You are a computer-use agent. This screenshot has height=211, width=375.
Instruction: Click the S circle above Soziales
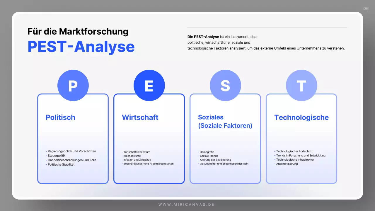click(225, 85)
